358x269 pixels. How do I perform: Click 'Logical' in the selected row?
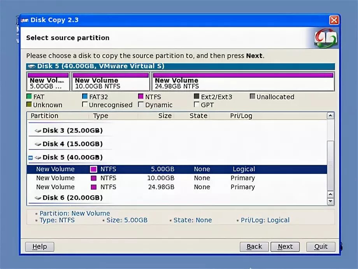[244, 169]
